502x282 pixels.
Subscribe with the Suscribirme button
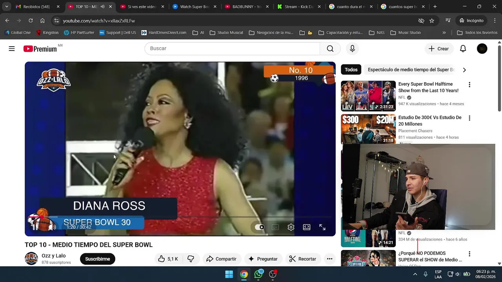pos(98,259)
